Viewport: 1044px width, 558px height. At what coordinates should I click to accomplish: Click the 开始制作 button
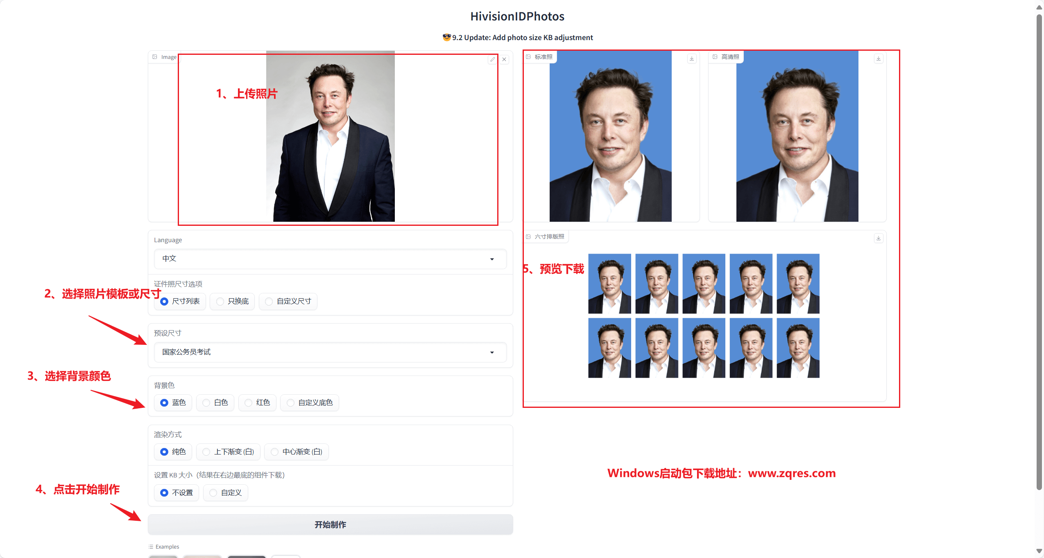(330, 524)
